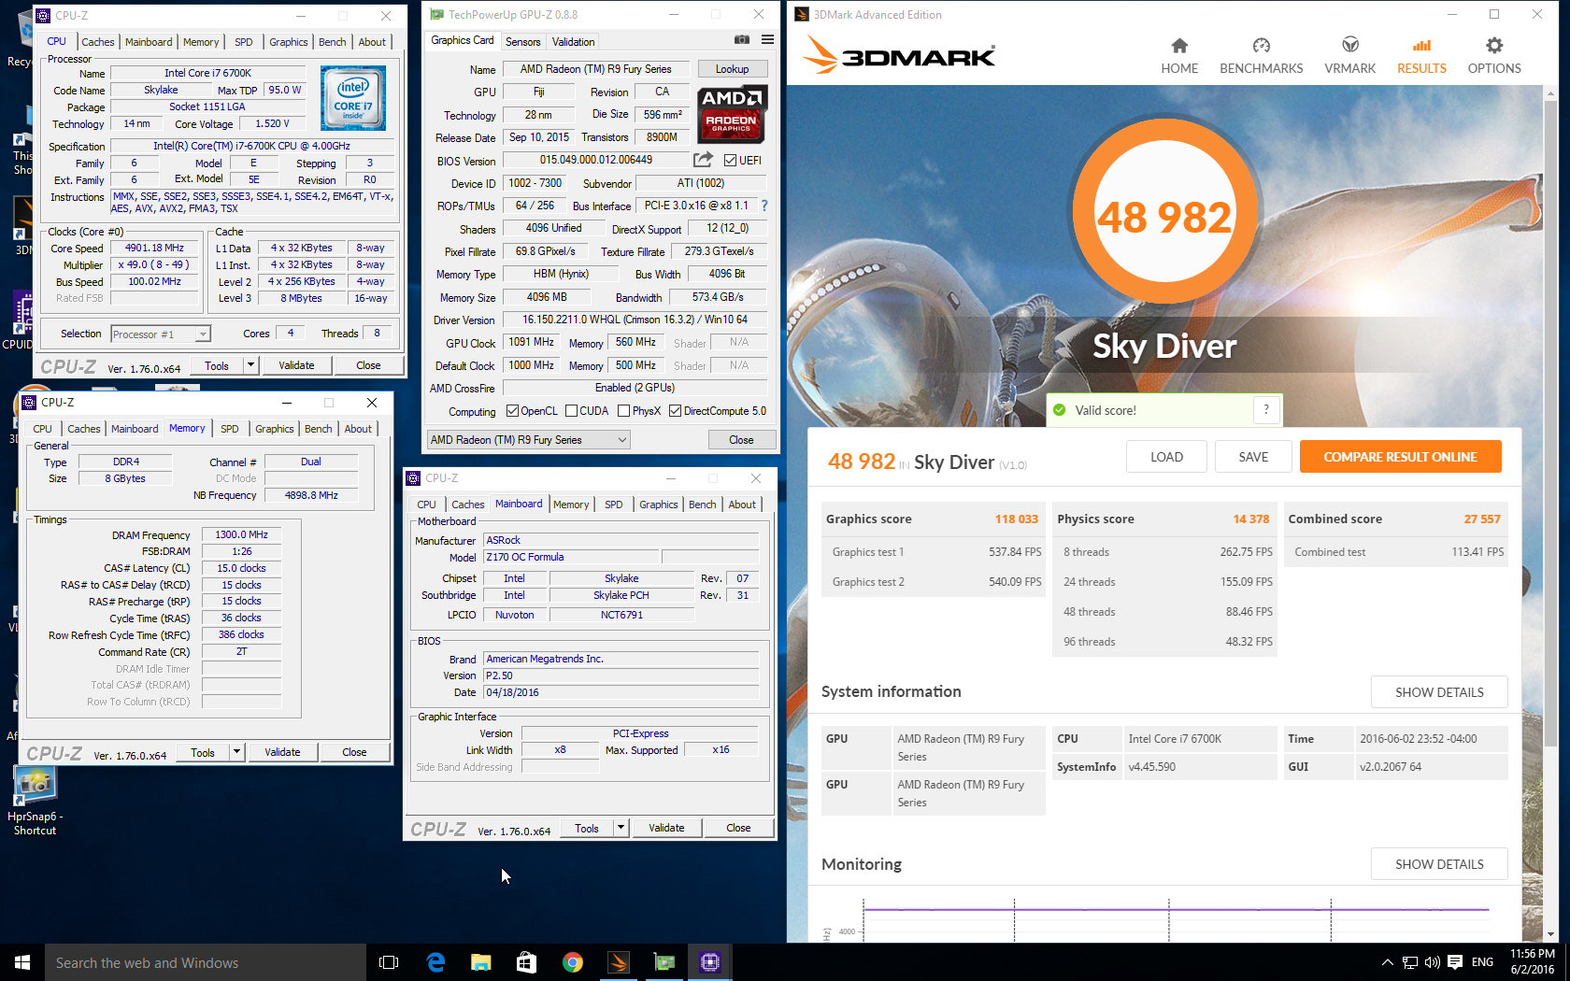
Task: Click Search the web and Windows box
Action: (206, 962)
